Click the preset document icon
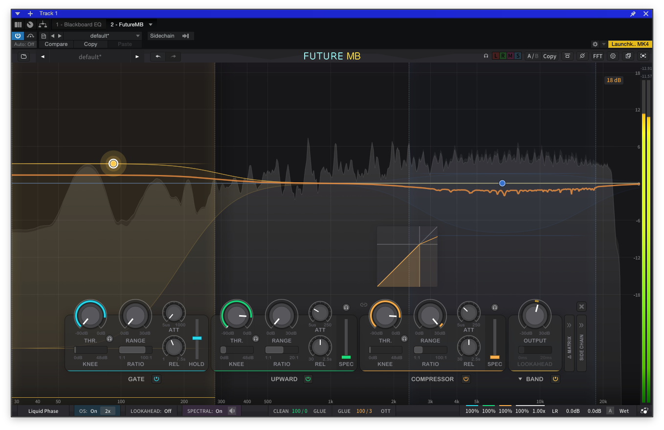This screenshot has height=430, width=664. pos(44,36)
